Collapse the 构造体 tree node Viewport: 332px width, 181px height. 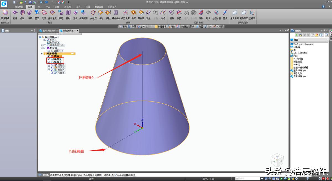41,48
